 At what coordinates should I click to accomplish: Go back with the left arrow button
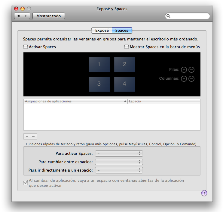pyautogui.click(x=18, y=16)
